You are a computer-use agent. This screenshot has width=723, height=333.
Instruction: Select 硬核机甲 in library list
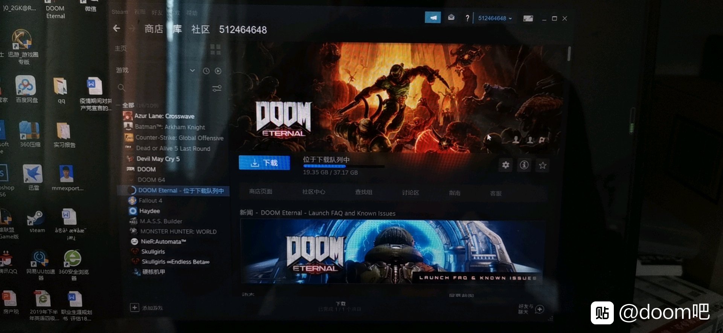153,272
